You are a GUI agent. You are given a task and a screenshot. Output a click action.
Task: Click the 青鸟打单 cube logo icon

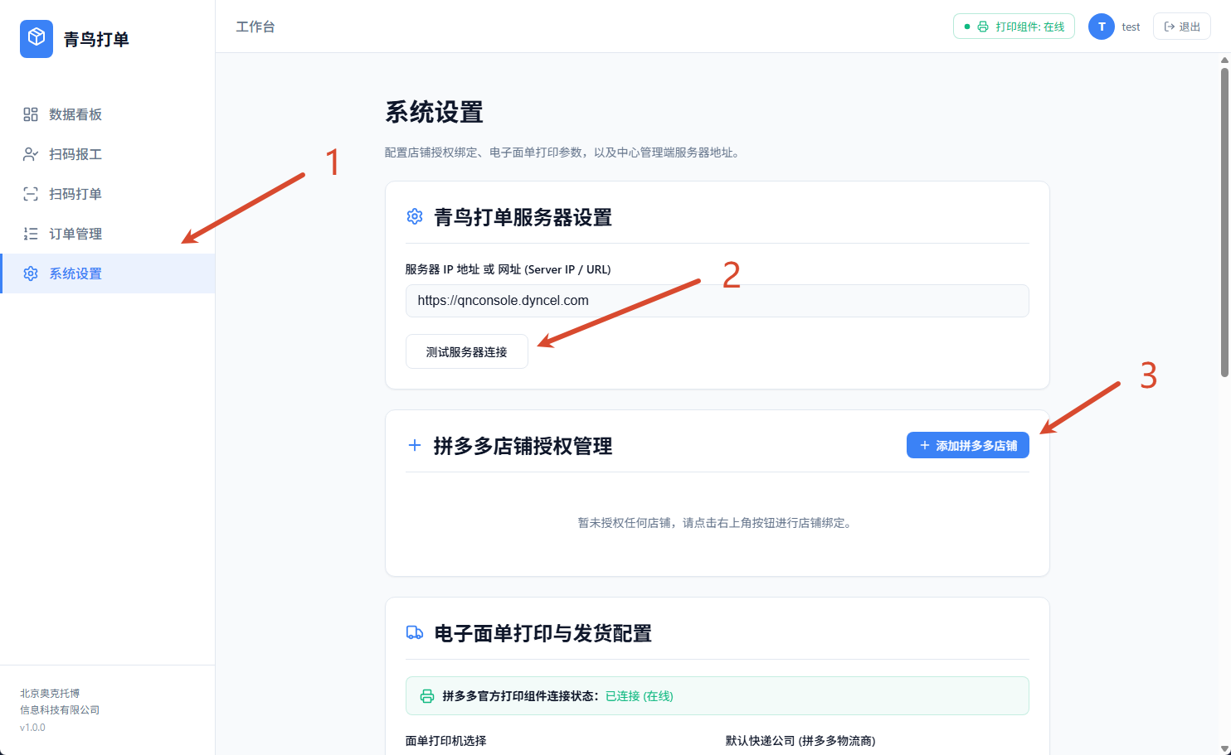[36, 39]
